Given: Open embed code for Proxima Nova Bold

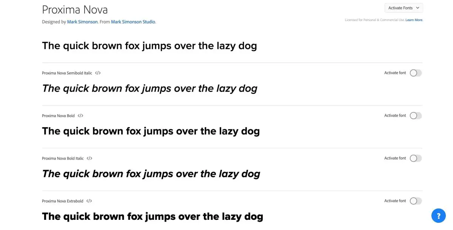Looking at the screenshot, I should (x=80, y=116).
